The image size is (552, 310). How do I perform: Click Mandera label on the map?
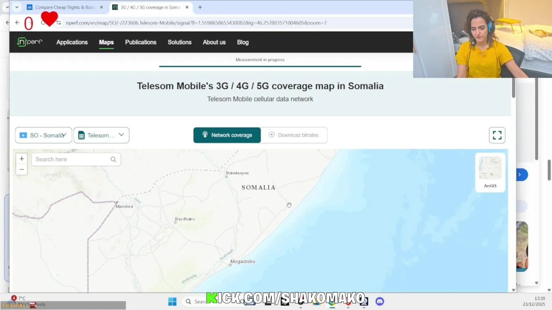(125, 206)
